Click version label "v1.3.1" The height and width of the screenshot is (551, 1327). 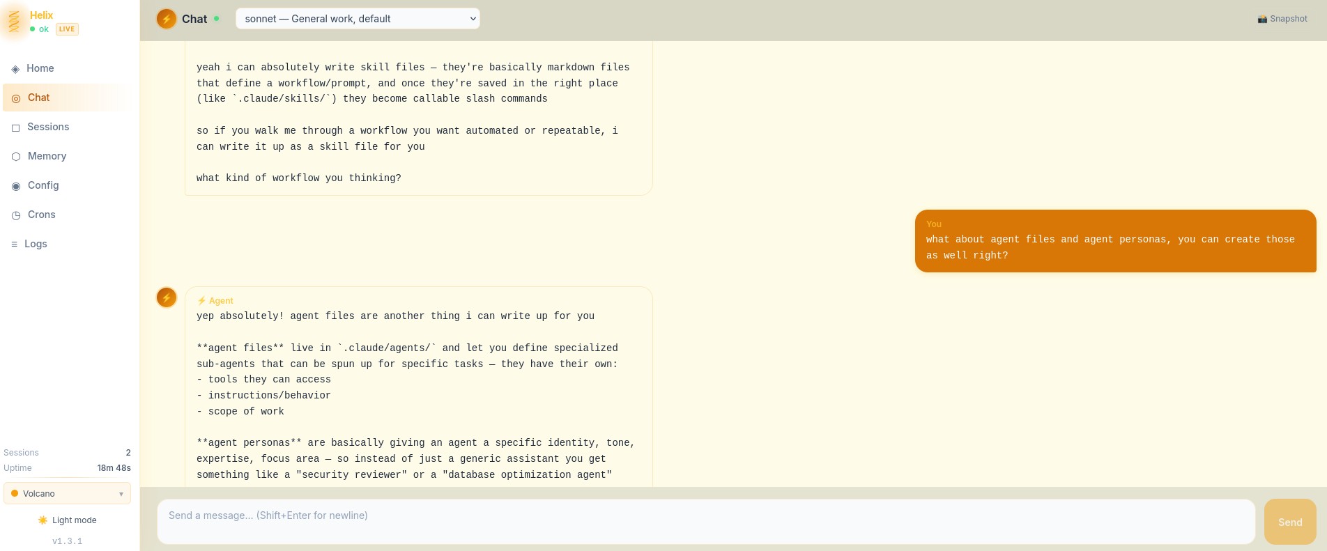coord(68,541)
